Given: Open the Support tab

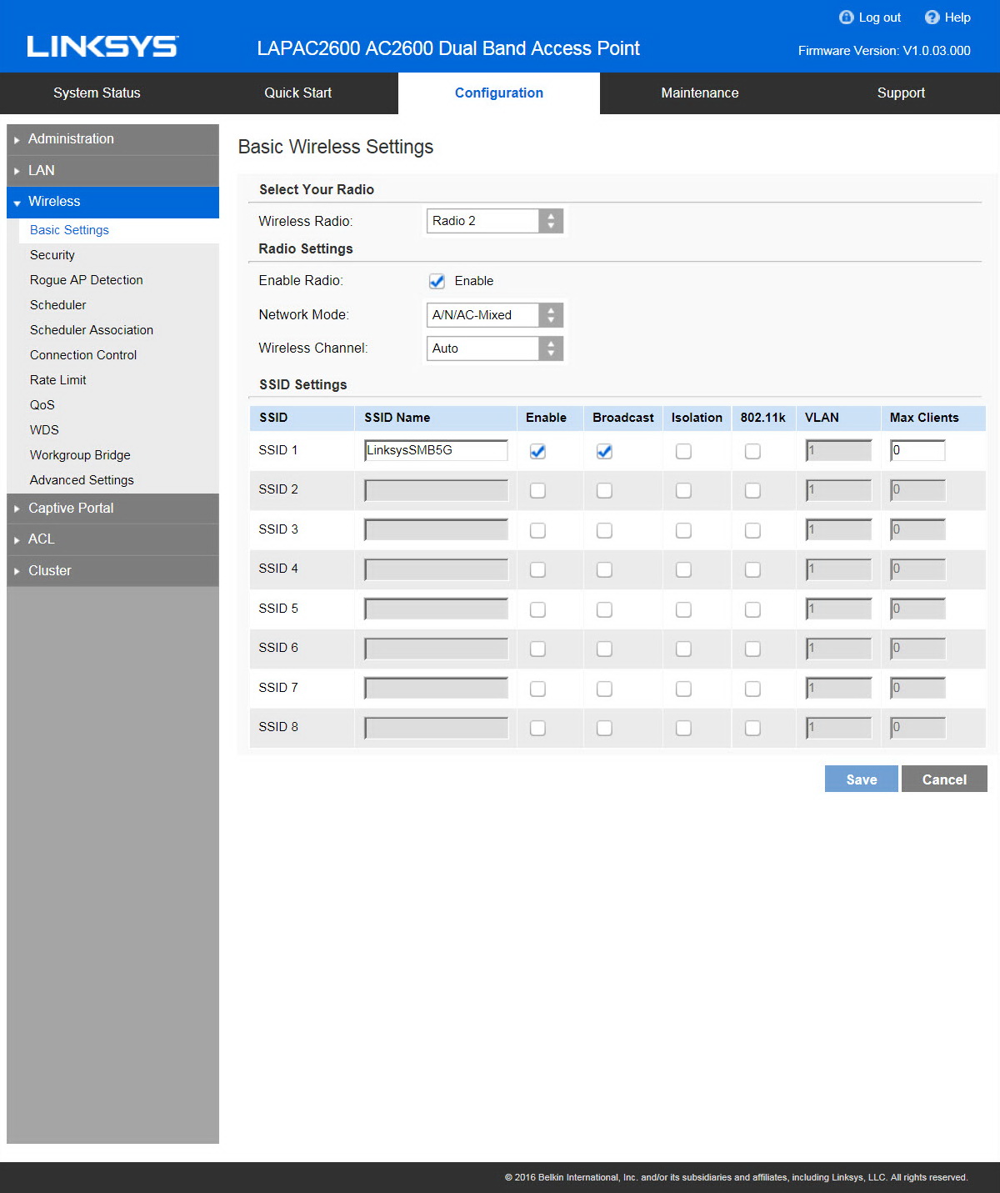Looking at the screenshot, I should coord(901,93).
